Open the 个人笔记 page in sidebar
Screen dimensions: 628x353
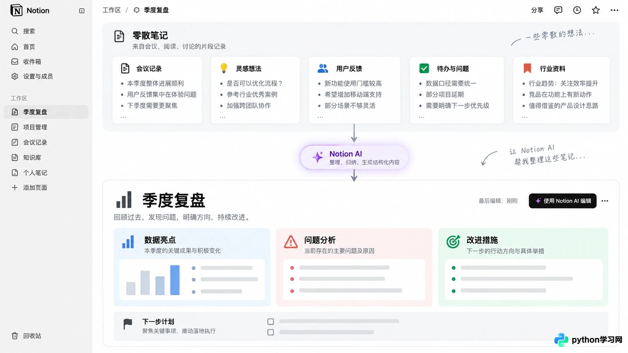[46, 173]
